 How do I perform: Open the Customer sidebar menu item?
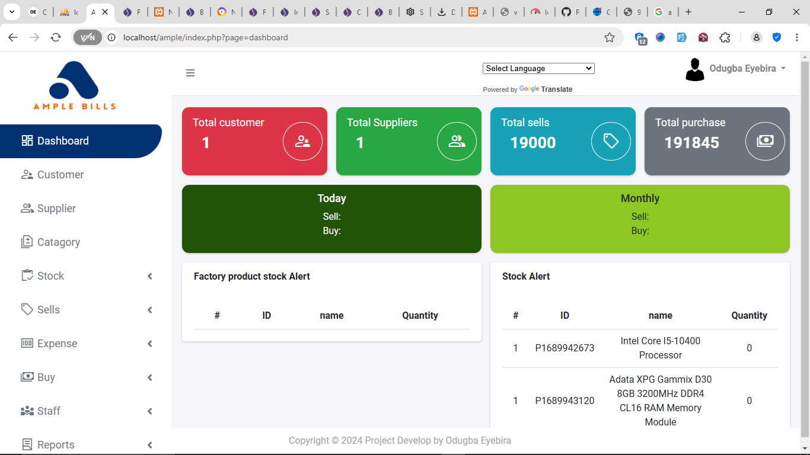point(60,175)
